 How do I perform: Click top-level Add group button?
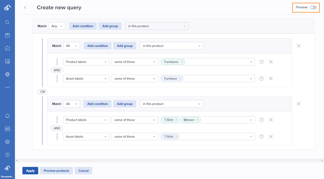click(x=110, y=26)
